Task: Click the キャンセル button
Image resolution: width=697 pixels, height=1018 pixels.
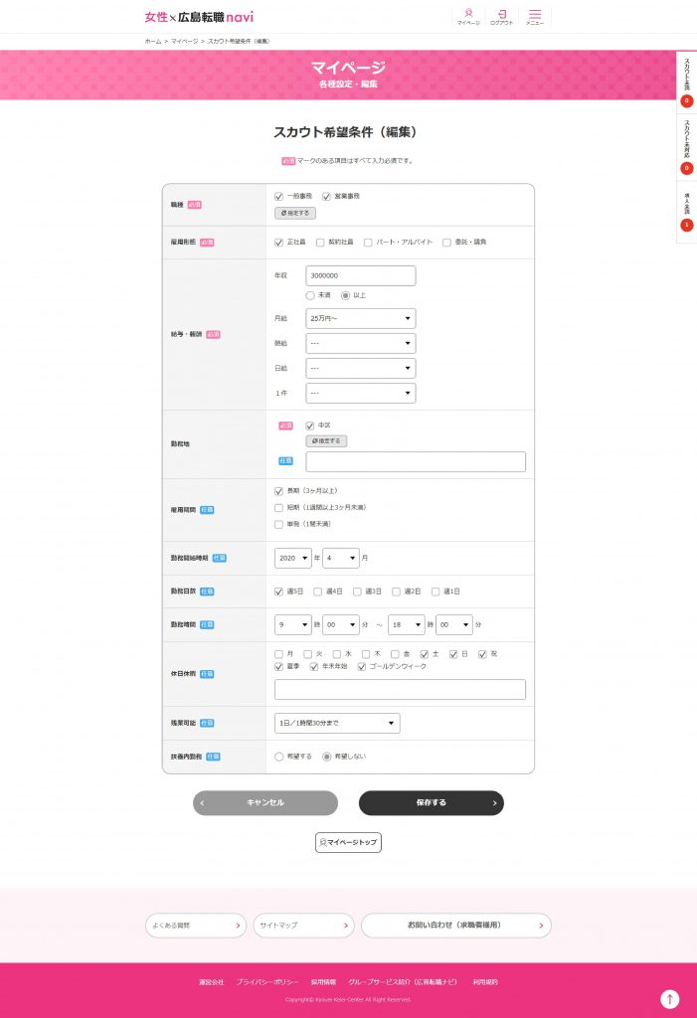Action: [x=265, y=803]
